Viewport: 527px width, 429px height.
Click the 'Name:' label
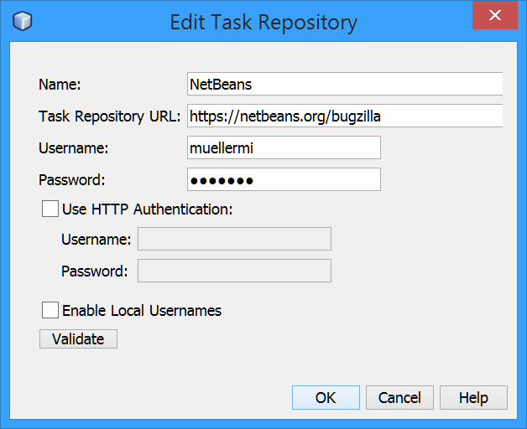click(60, 85)
